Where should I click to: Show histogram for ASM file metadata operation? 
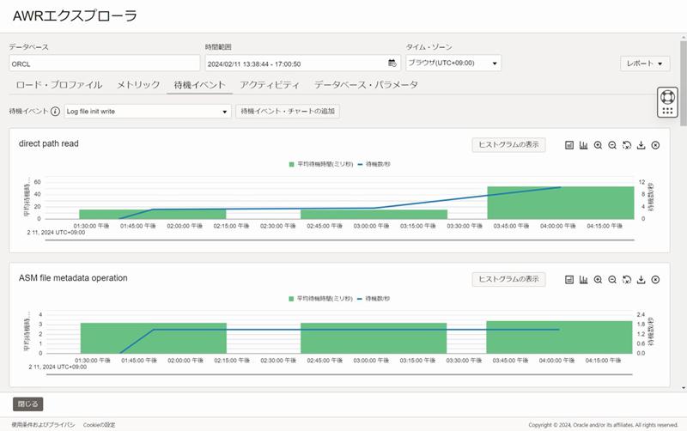(x=508, y=279)
